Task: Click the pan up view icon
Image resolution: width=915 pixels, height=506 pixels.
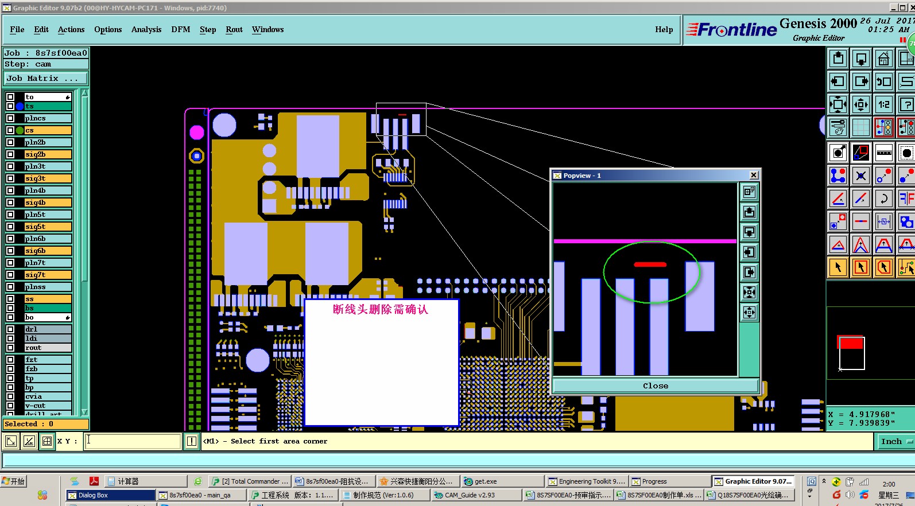Action: coord(838,58)
